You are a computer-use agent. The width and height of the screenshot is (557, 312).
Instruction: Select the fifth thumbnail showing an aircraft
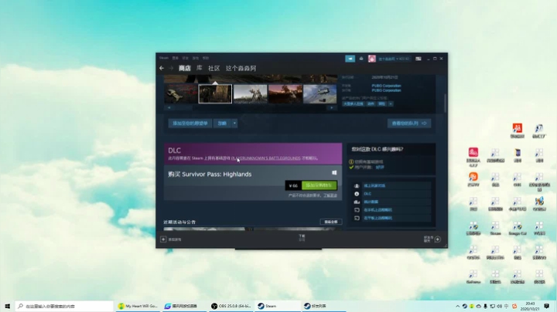click(x=320, y=93)
